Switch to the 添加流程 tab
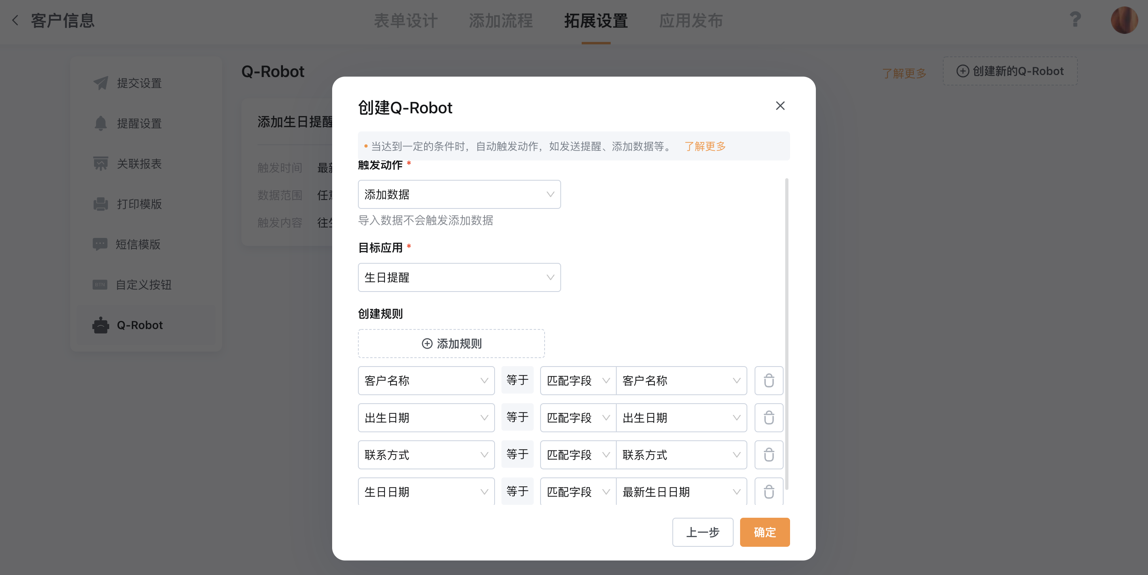 [x=501, y=21]
